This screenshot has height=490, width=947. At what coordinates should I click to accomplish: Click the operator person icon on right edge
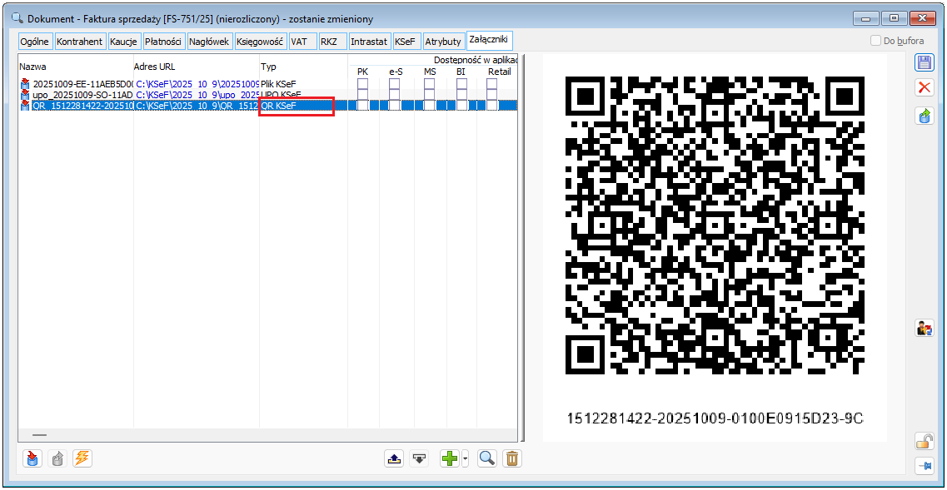[924, 329]
